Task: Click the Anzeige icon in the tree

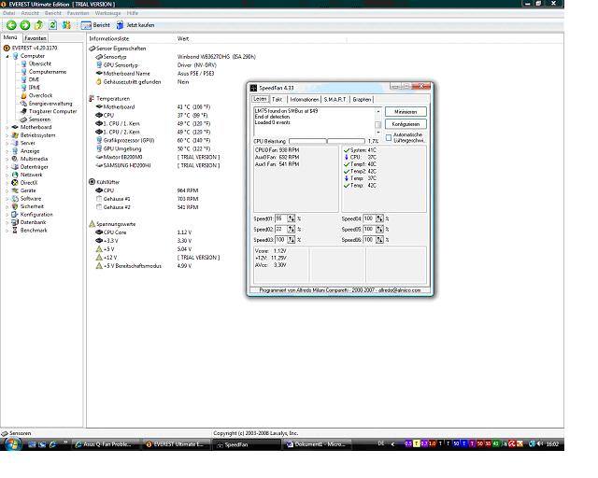Action: click(15, 151)
